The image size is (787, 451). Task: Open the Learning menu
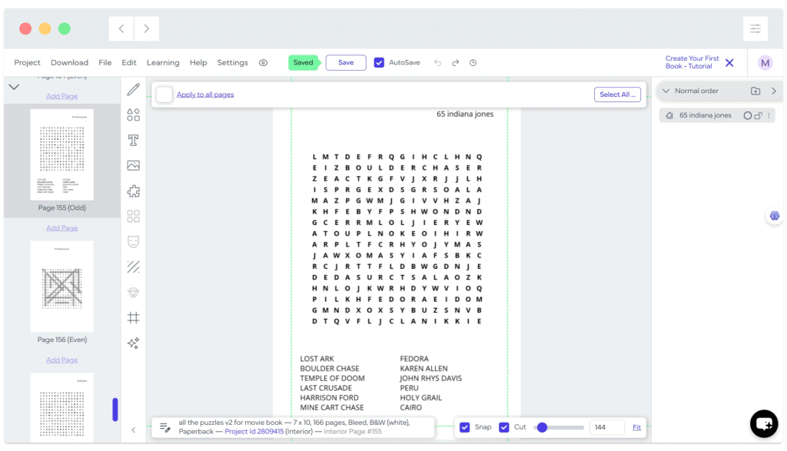(x=163, y=63)
